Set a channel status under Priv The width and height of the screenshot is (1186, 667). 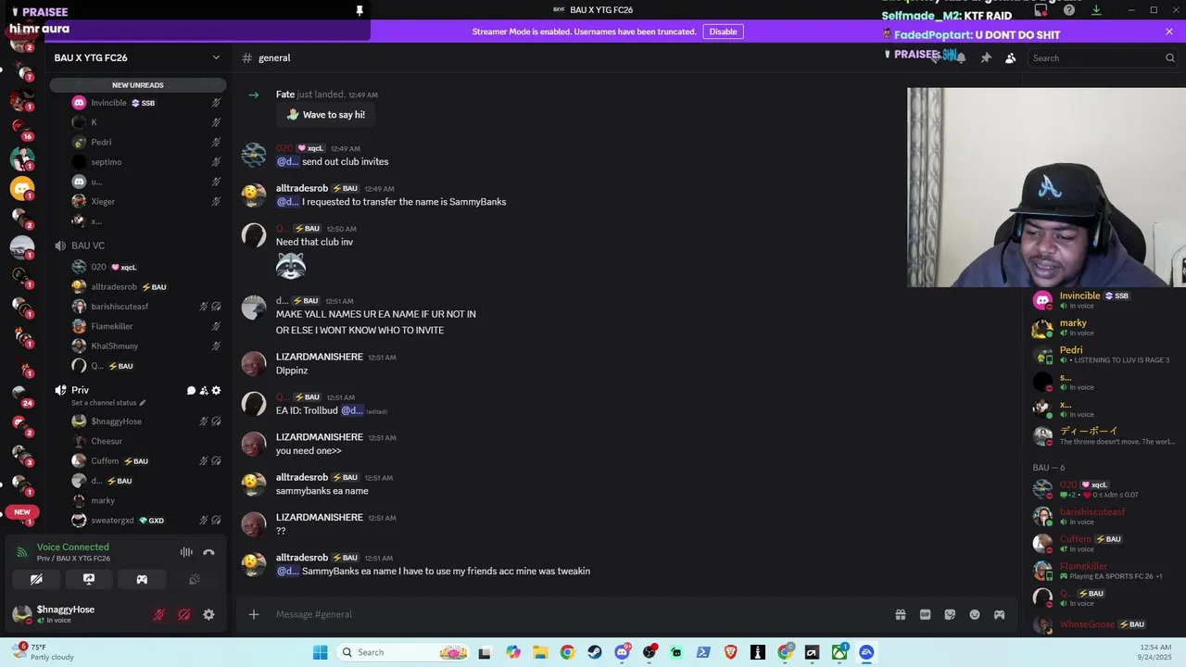click(108, 403)
